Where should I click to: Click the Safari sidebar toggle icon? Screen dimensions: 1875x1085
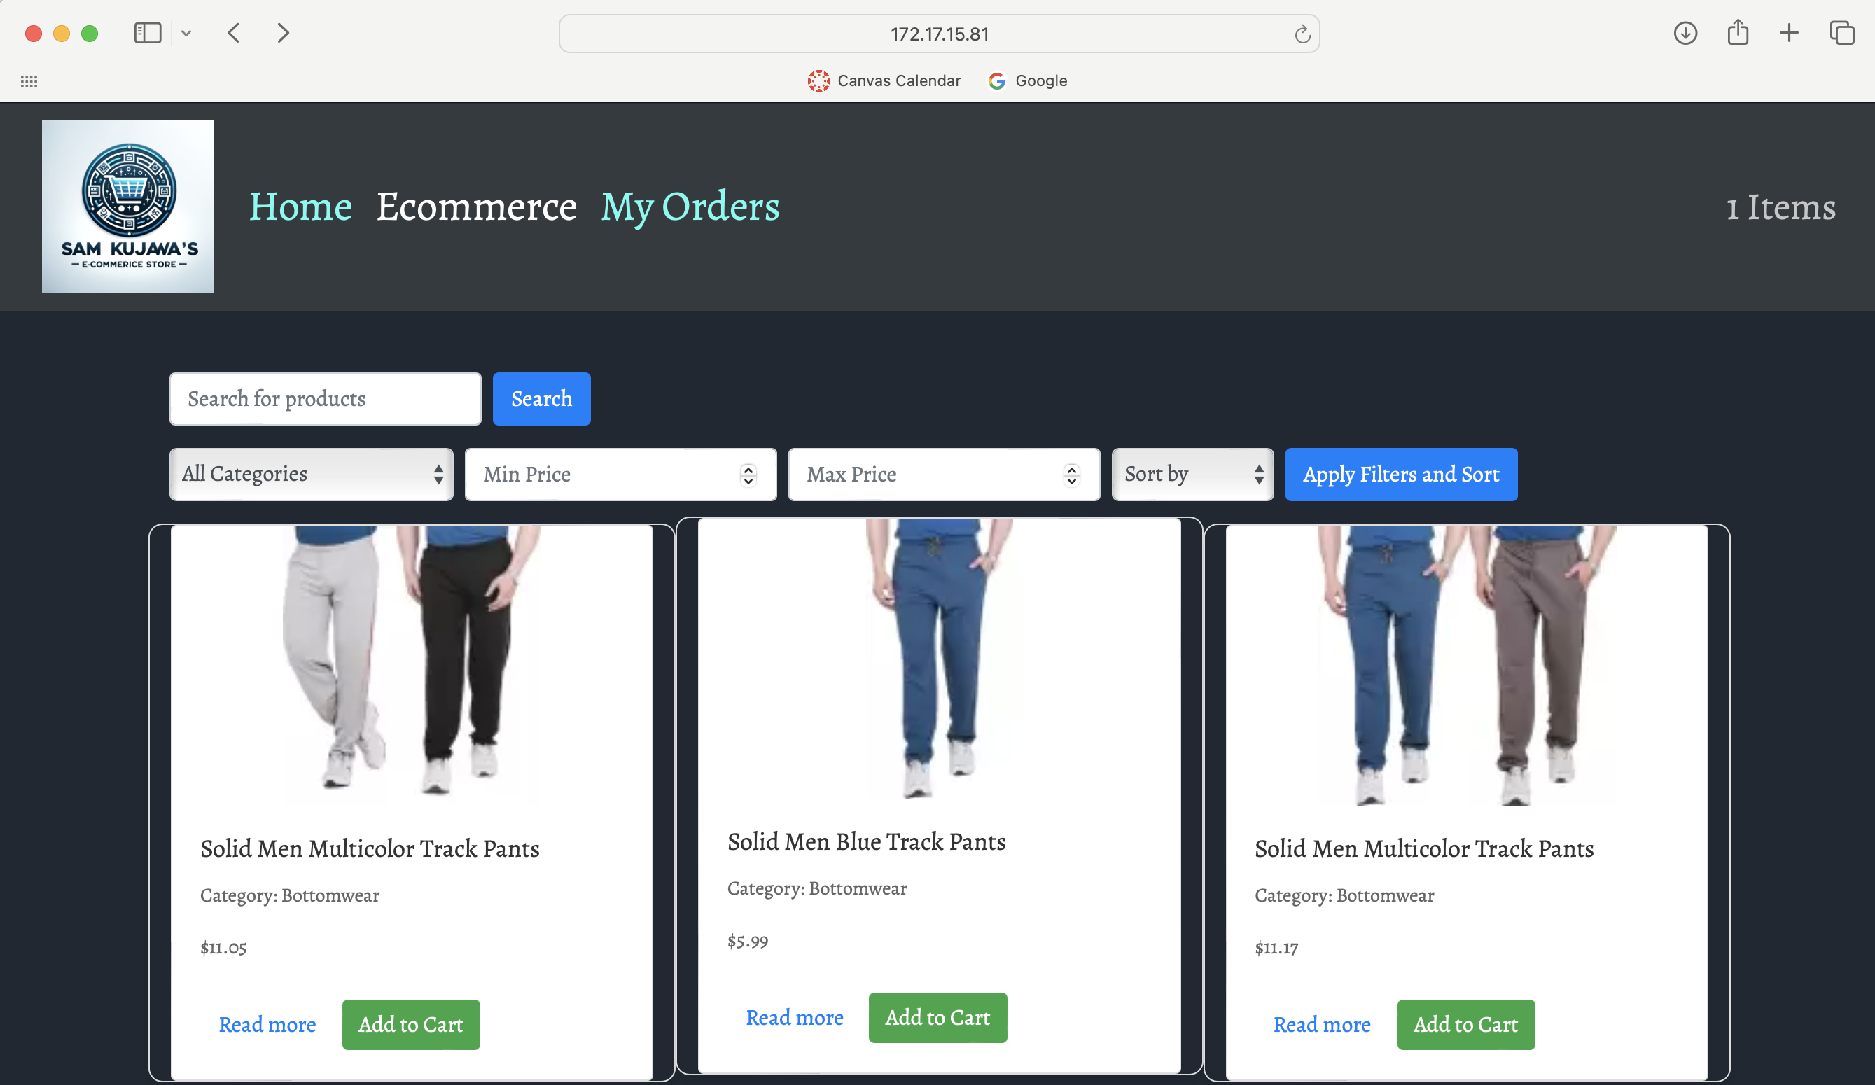pos(147,33)
